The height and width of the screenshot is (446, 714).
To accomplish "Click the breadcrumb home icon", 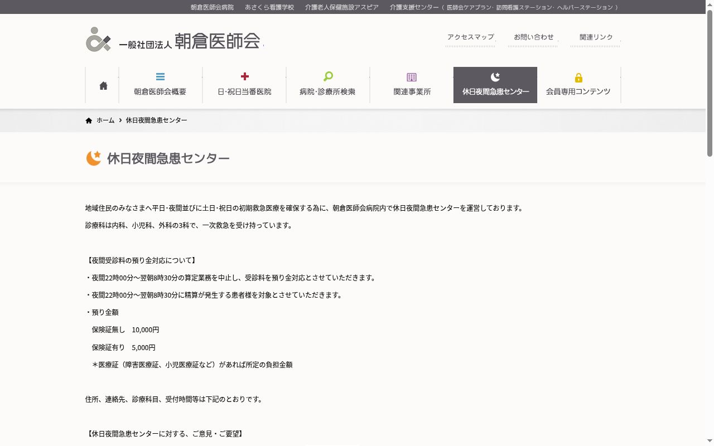I will 89,120.
